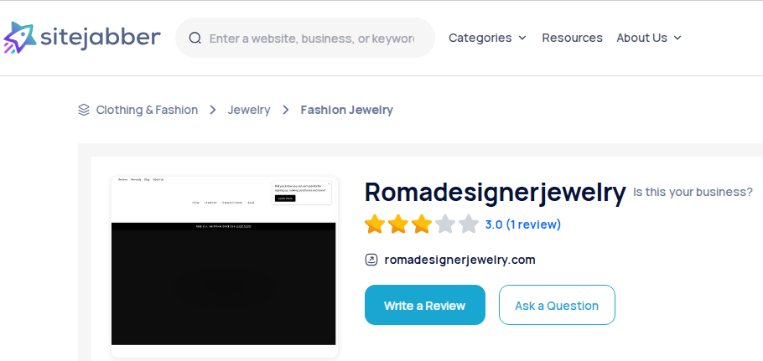Open the Categories dropdown menu

click(487, 38)
